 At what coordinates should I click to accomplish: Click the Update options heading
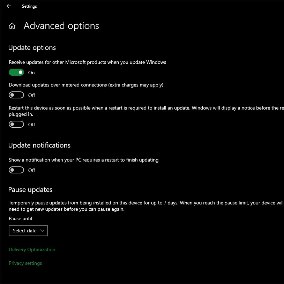pyautogui.click(x=32, y=47)
